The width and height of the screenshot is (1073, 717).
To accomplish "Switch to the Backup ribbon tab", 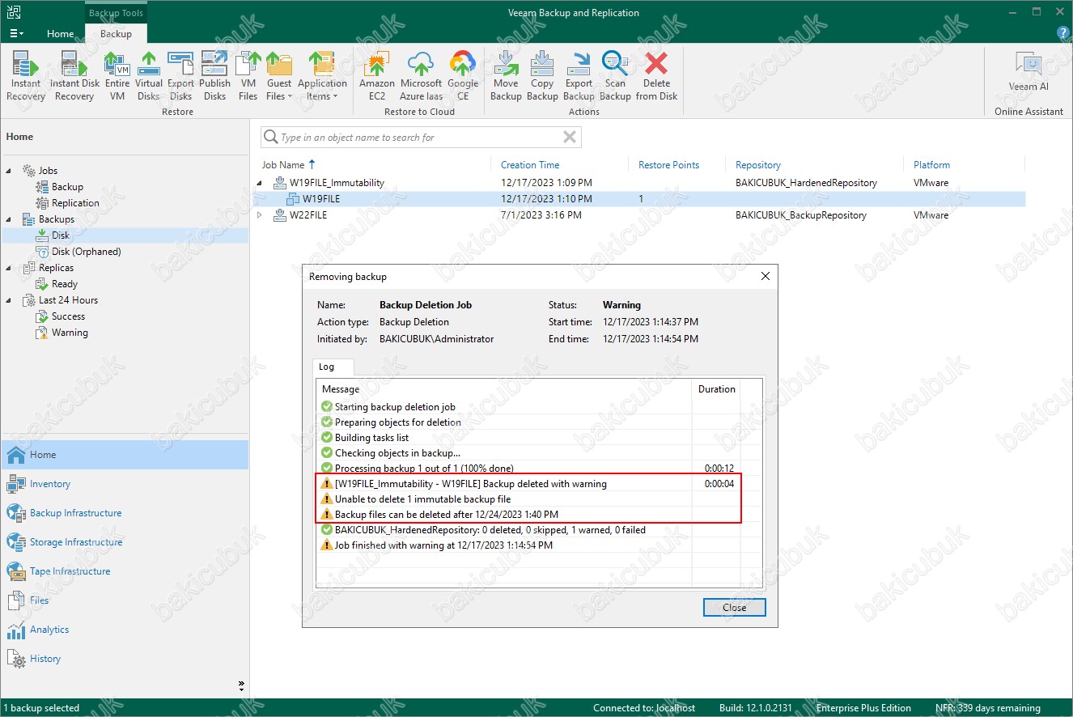I will [x=116, y=34].
